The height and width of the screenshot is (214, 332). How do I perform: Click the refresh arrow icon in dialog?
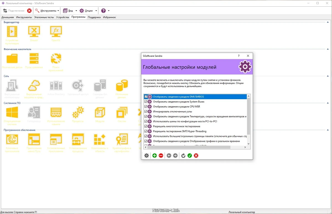183,156
